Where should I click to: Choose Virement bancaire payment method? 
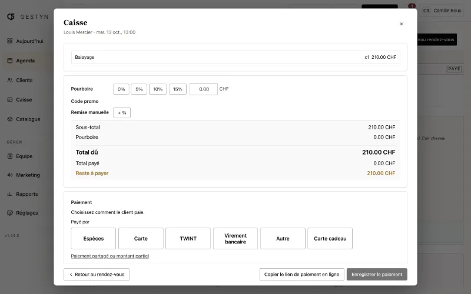(x=235, y=239)
